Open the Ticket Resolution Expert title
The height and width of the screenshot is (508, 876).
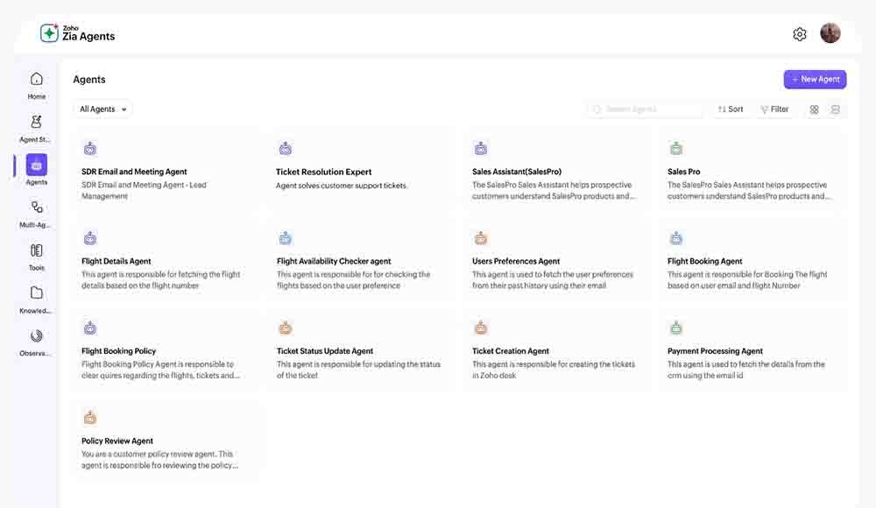323,172
